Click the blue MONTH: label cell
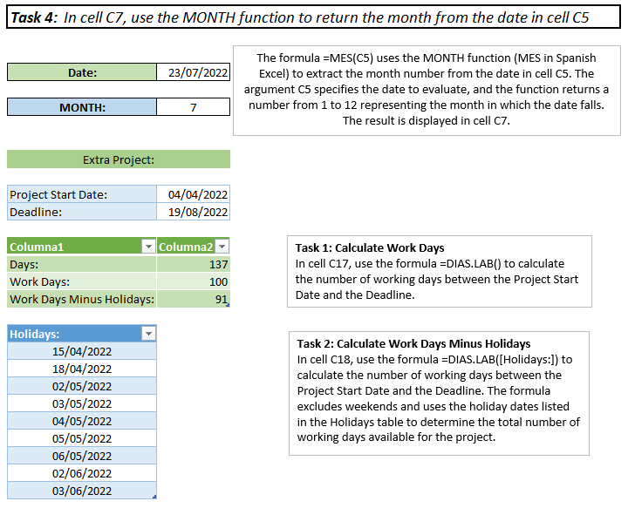Viewport: 628px width, 508px height. coord(82,107)
